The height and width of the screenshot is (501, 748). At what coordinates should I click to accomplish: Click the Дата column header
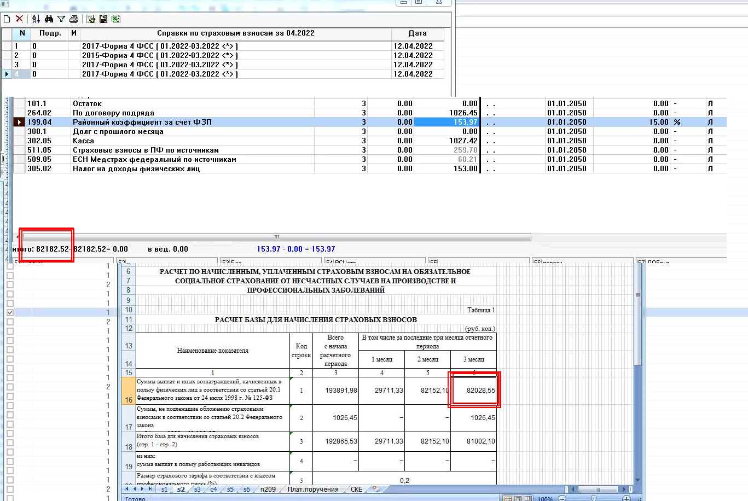click(418, 33)
